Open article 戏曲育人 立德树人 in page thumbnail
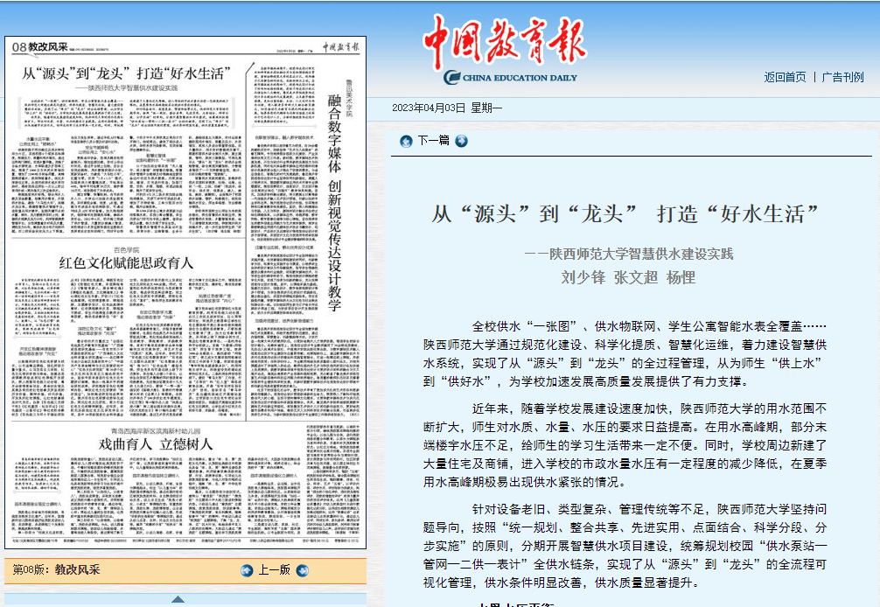Viewport: 880px width, 607px height. (x=156, y=444)
